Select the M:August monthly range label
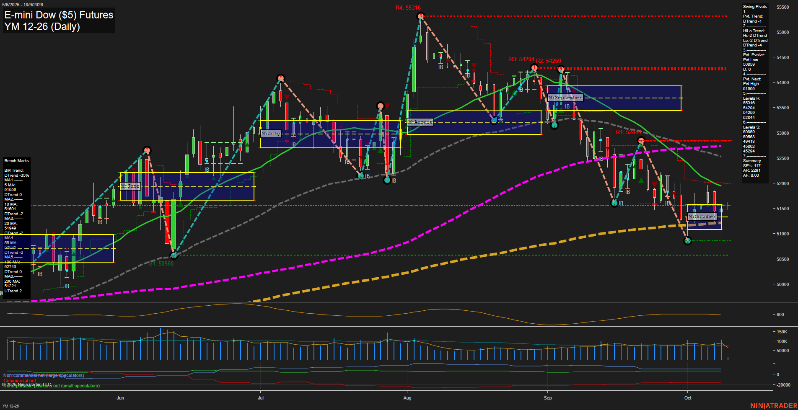798x410 pixels. click(420, 122)
